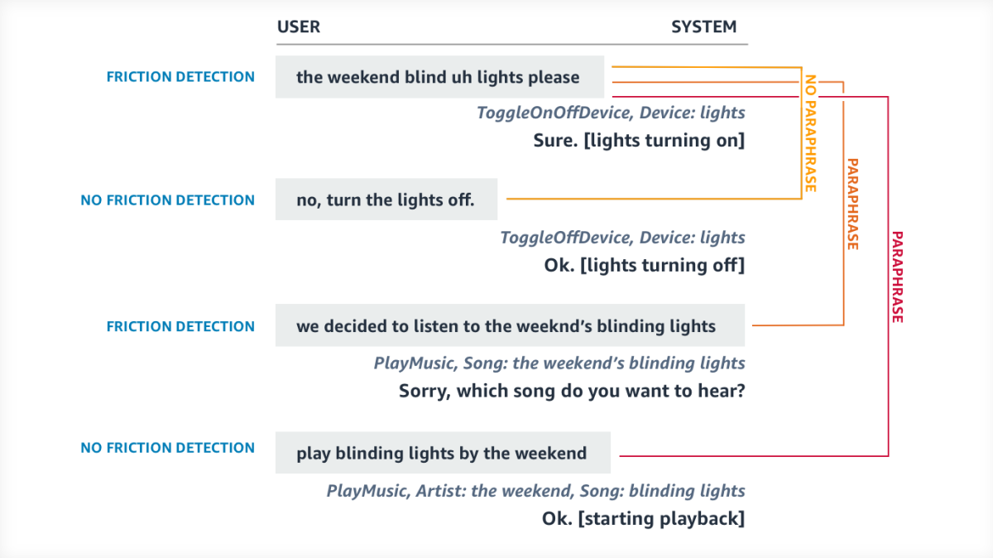Click the 'Ok. [lights turning off]' response
The width and height of the screenshot is (993, 558).
point(643,266)
